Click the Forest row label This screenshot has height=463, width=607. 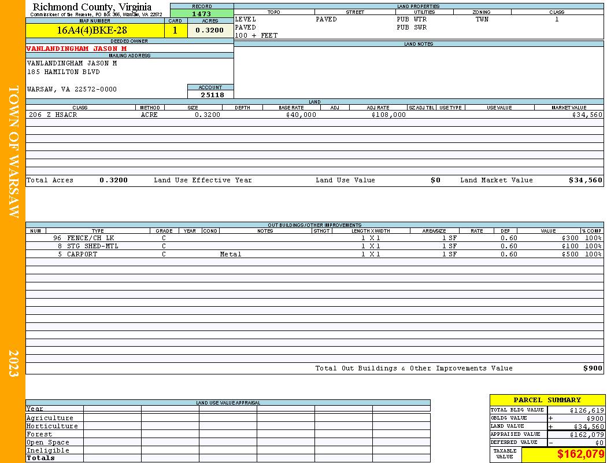39,434
